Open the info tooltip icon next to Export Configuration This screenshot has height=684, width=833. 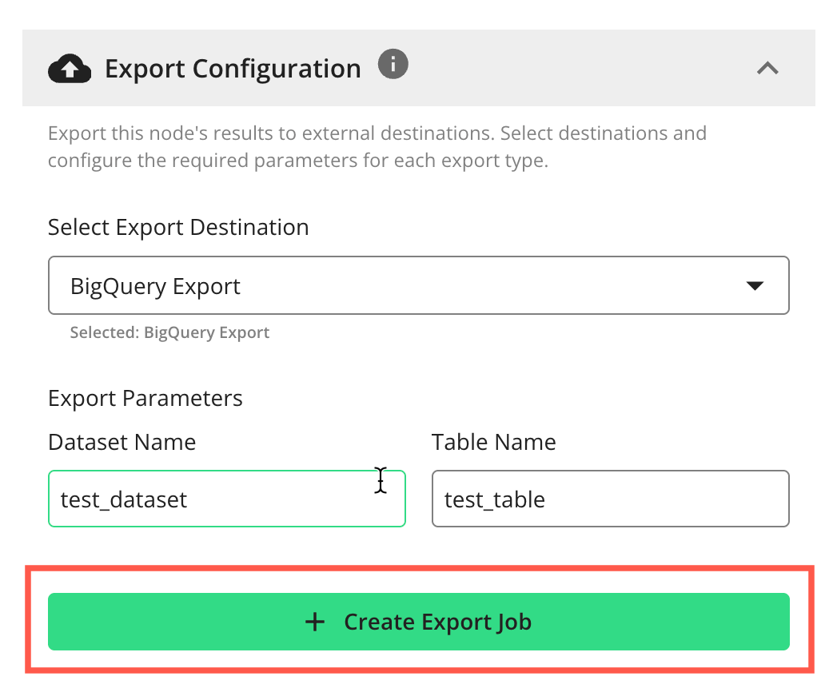tap(393, 64)
